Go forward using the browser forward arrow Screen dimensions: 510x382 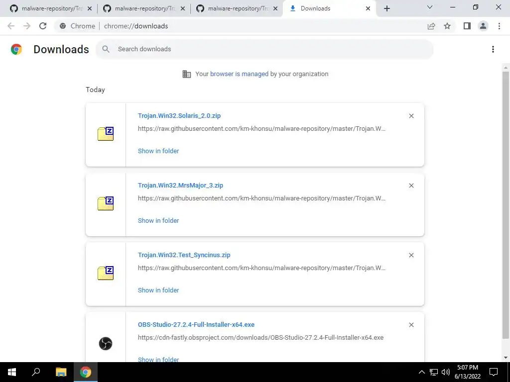pyautogui.click(x=27, y=26)
